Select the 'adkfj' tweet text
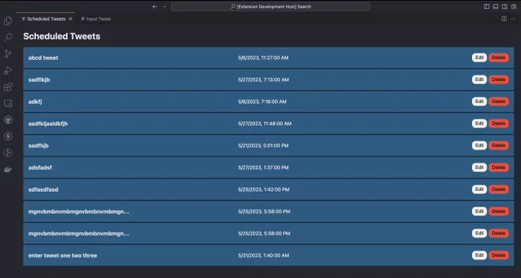This screenshot has width=521, height=278. 35,102
